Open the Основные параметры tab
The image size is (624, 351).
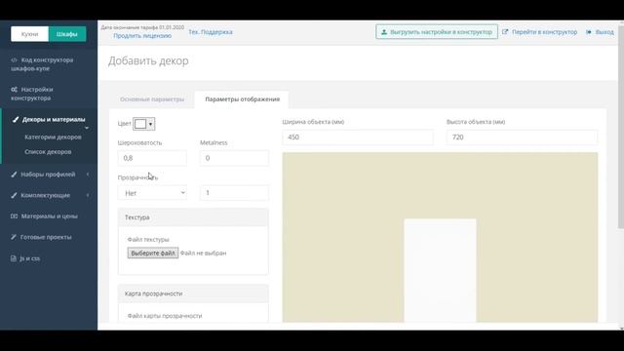pyautogui.click(x=152, y=99)
